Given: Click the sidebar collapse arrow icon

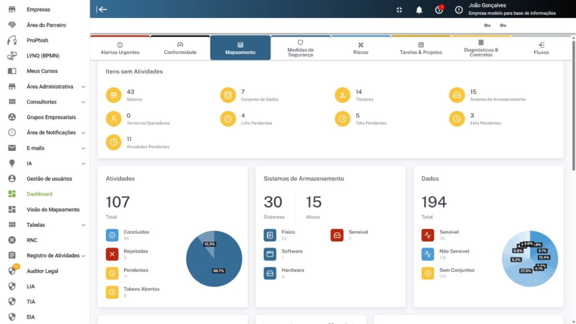Looking at the screenshot, I should click(x=102, y=9).
